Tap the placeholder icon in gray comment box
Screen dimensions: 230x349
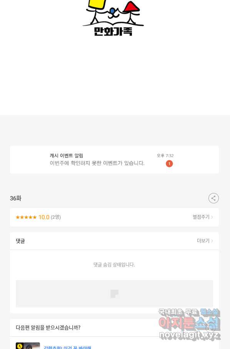point(115,294)
